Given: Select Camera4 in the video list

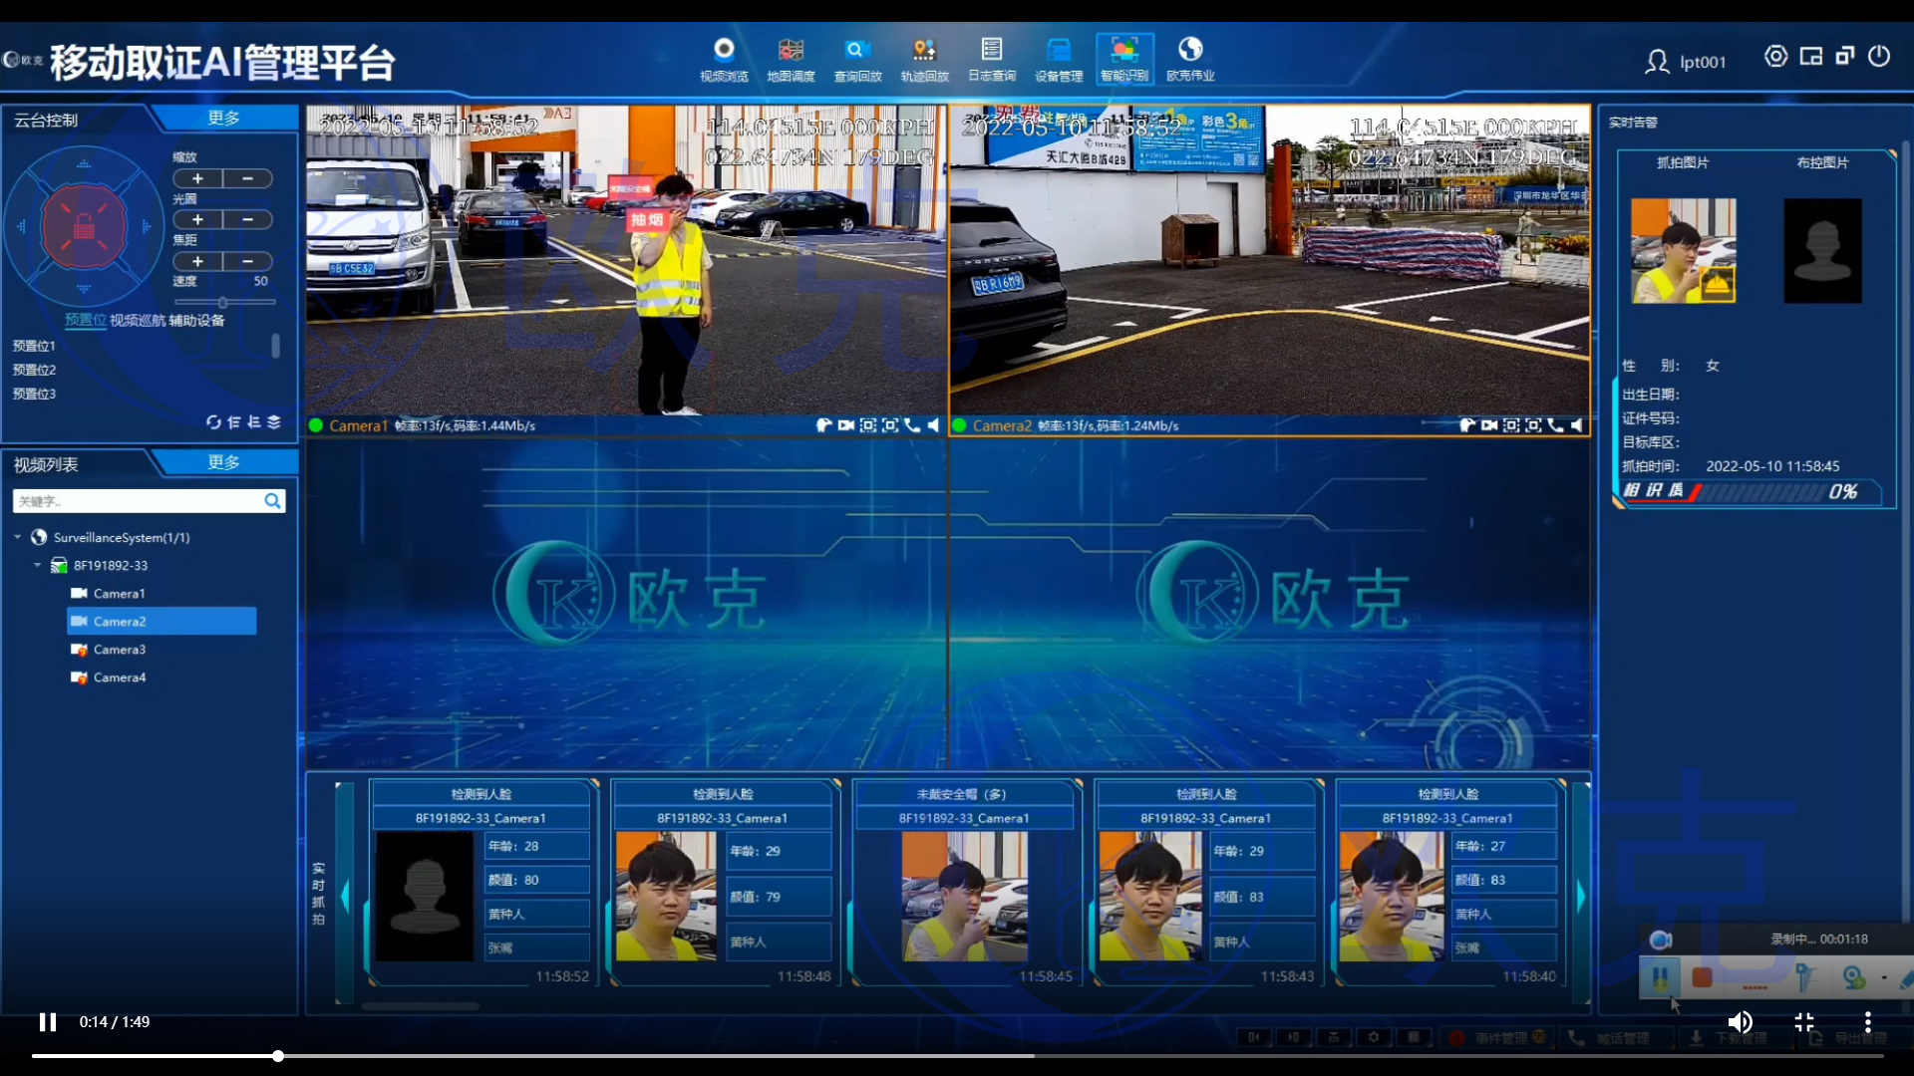Looking at the screenshot, I should [119, 676].
